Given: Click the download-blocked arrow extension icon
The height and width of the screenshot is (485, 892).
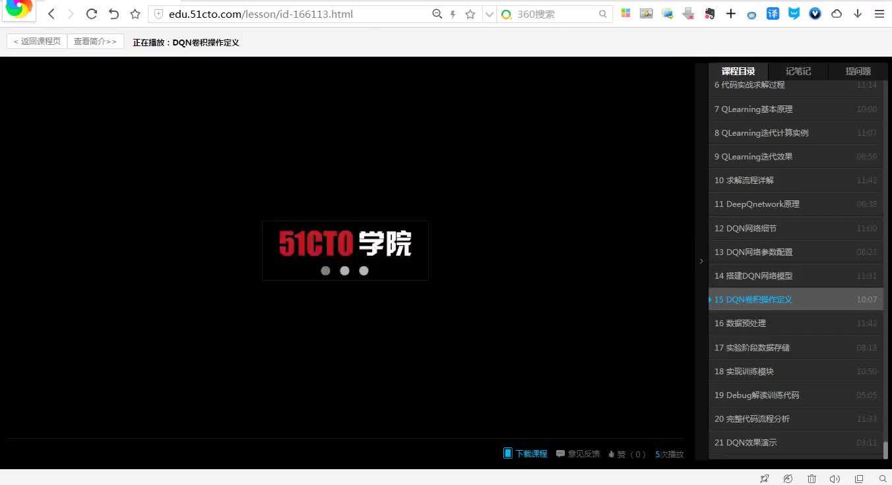Looking at the screenshot, I should click(x=688, y=13).
